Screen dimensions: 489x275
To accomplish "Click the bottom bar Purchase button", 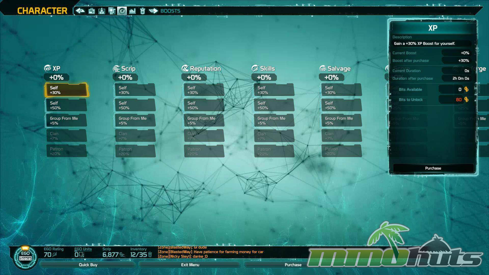I will tap(293, 265).
